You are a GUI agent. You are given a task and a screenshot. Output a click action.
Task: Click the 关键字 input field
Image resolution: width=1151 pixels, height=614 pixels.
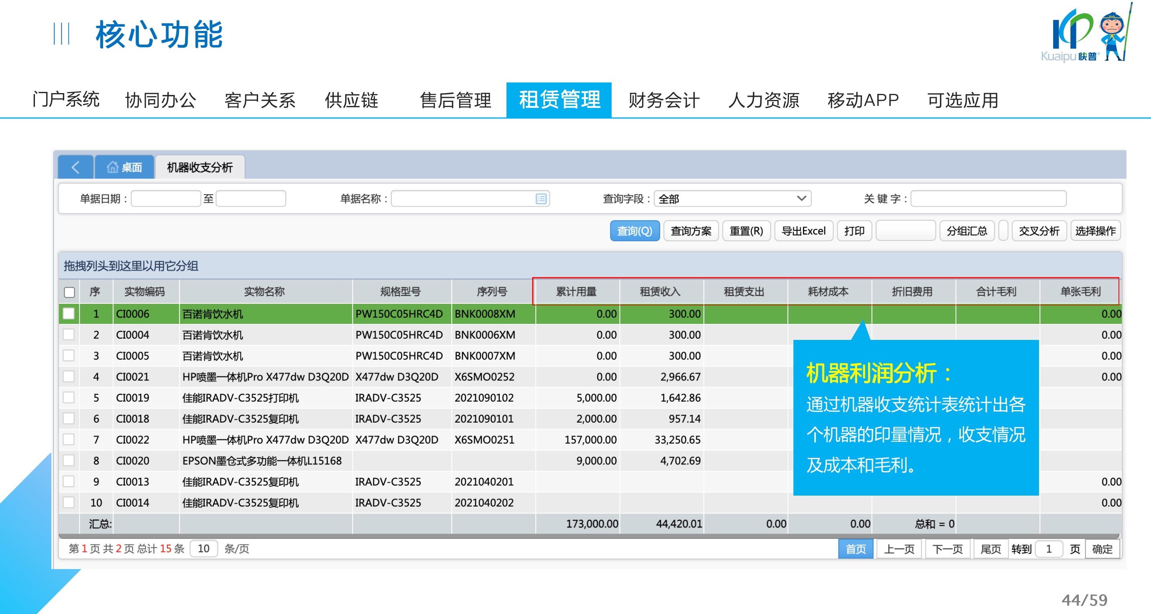pyautogui.click(x=988, y=198)
